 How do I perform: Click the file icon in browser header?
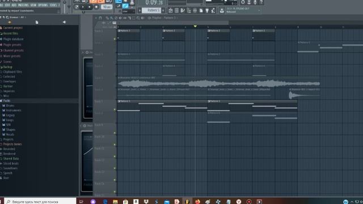(37, 22)
